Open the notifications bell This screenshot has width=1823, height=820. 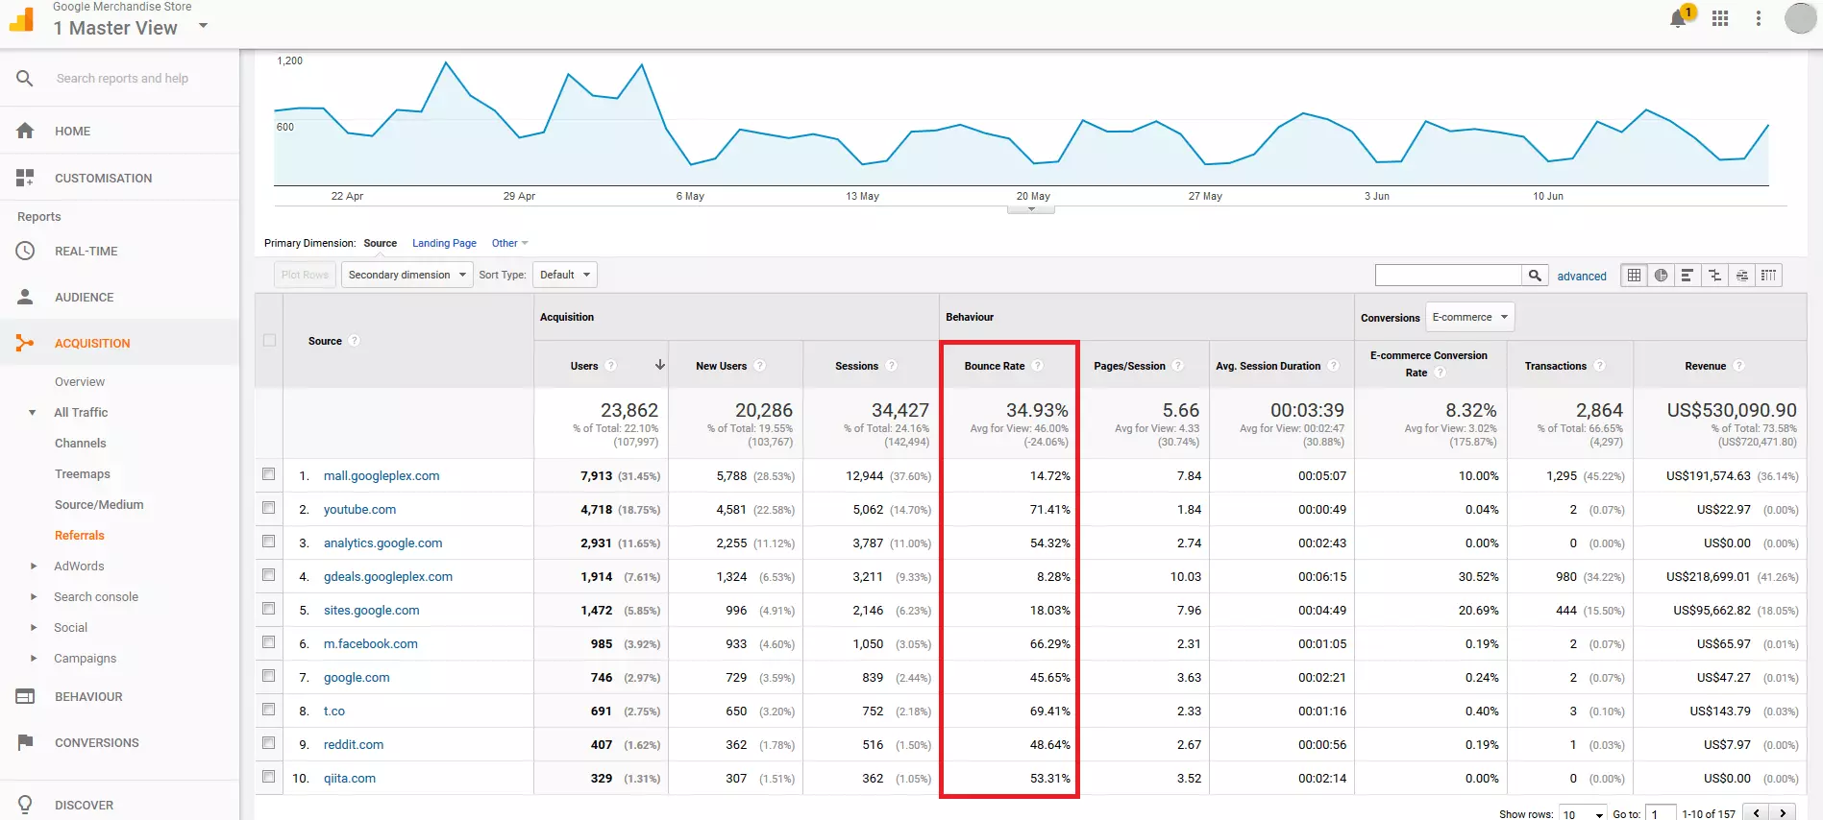coord(1678,18)
